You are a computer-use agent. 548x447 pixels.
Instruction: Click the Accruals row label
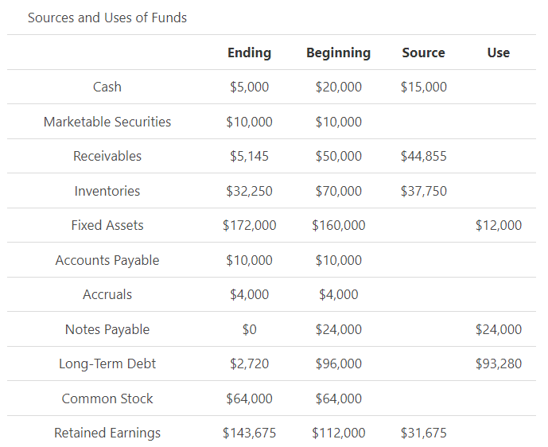pyautogui.click(x=107, y=294)
